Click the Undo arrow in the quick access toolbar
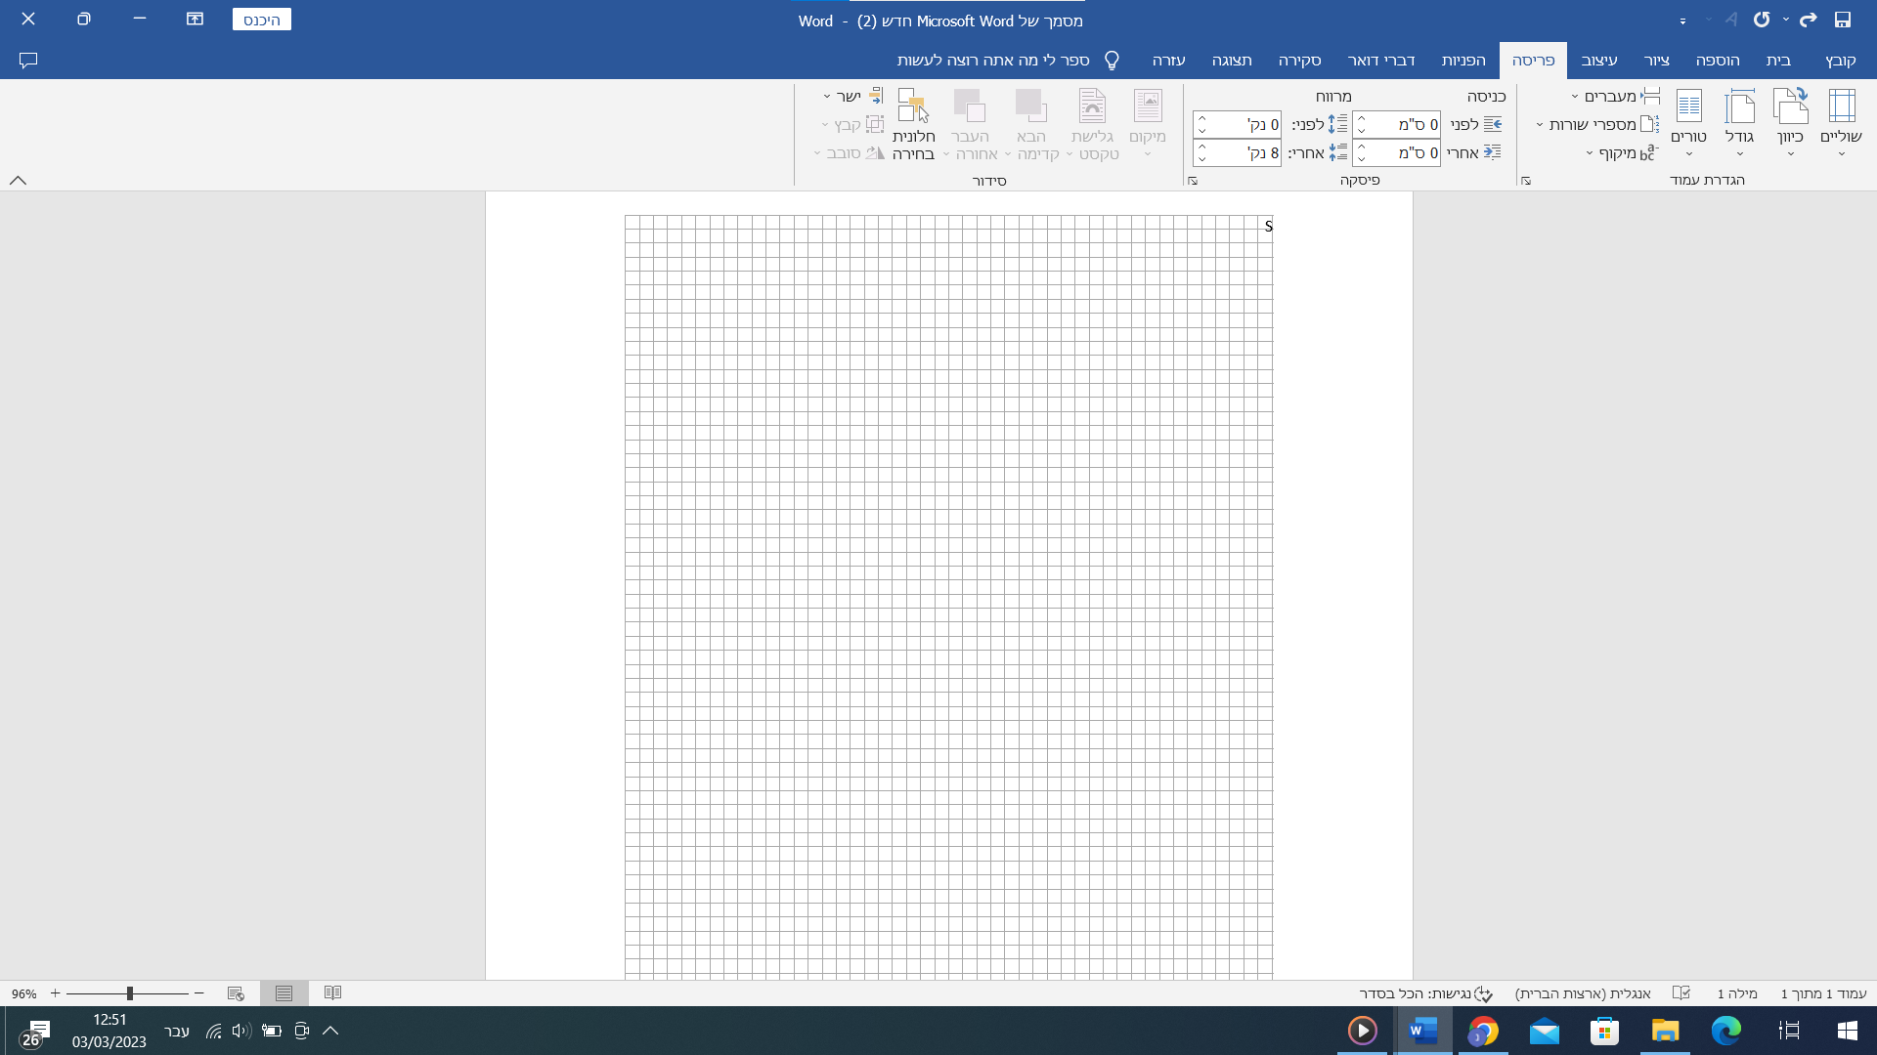The image size is (1877, 1055). click(x=1808, y=20)
